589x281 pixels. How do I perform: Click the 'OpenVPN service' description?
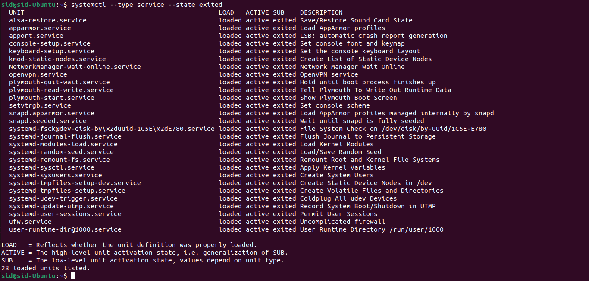point(329,74)
